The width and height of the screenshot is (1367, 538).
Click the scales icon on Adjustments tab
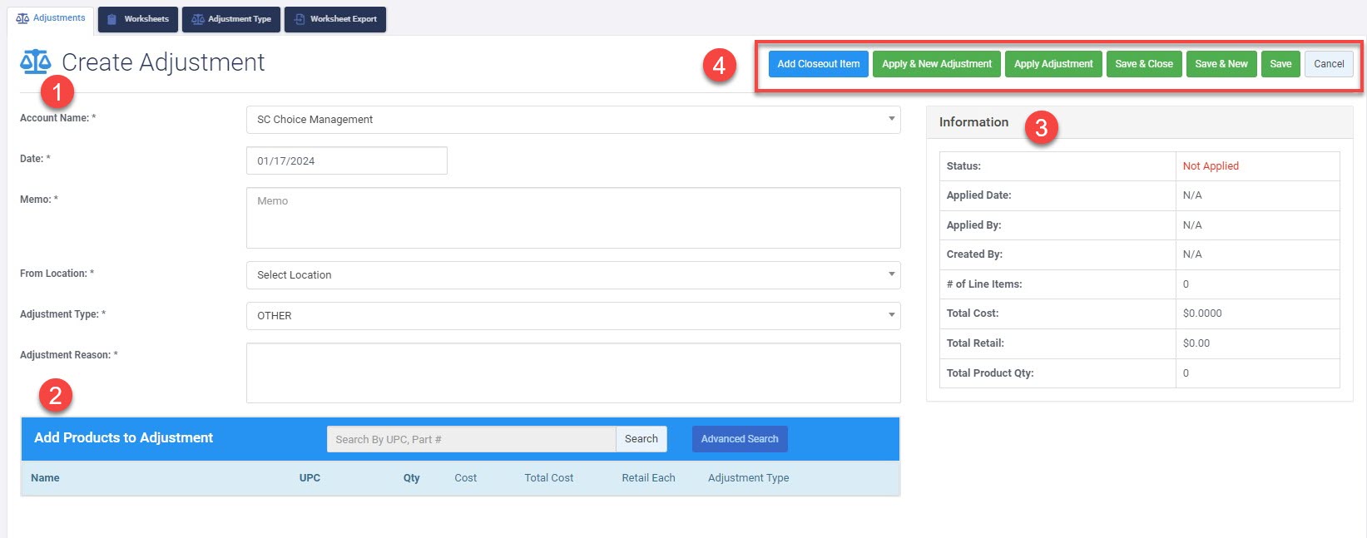pyautogui.click(x=22, y=18)
